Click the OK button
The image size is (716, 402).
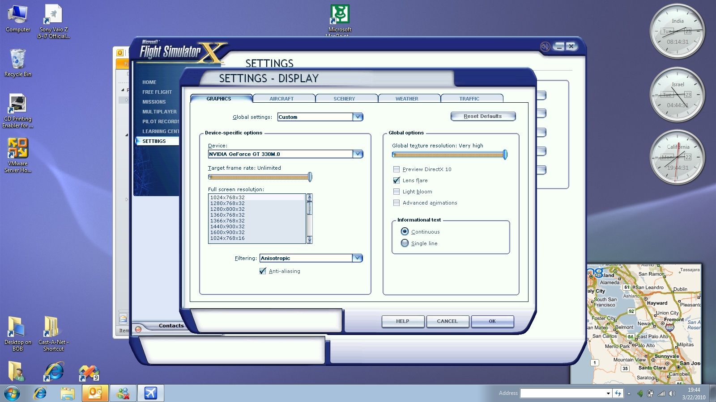point(492,321)
